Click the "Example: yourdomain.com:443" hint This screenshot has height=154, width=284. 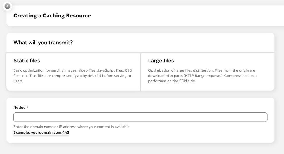click(x=41, y=132)
